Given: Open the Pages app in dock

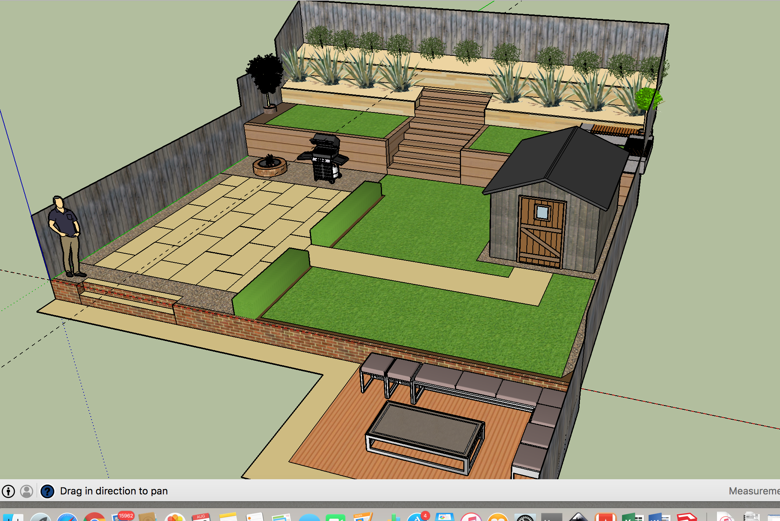Looking at the screenshot, I should (x=363, y=518).
